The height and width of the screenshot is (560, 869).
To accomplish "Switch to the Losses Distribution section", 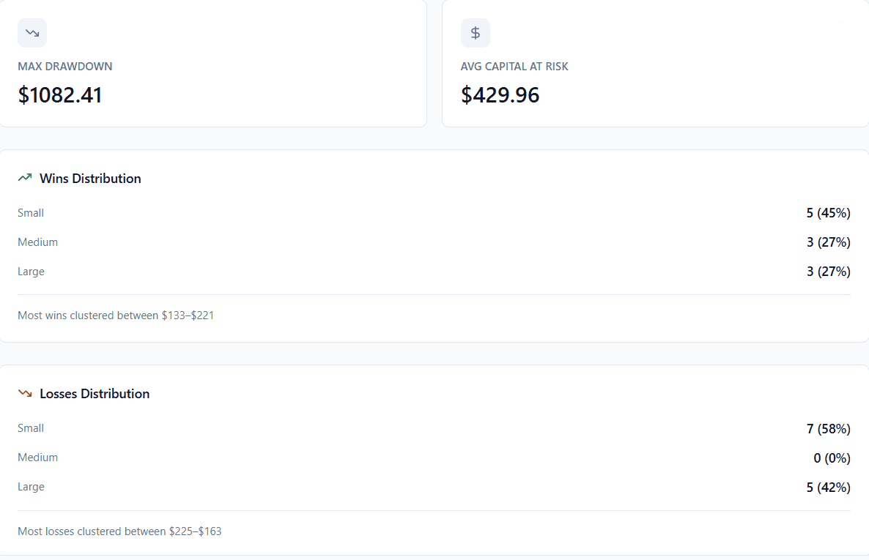I will tap(96, 393).
